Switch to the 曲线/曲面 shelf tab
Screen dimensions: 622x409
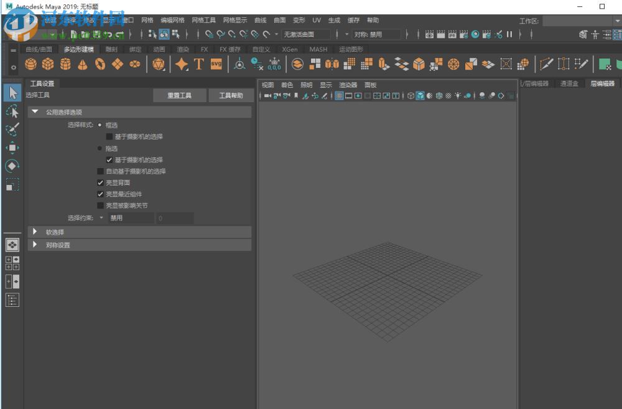39,49
